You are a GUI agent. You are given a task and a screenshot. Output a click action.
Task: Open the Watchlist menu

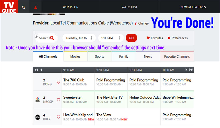coord(129,7)
